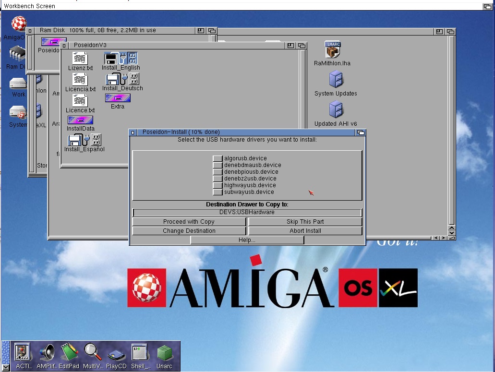Check the subwayusb.device driver
Image resolution: width=495 pixels, height=372 pixels.
point(217,192)
